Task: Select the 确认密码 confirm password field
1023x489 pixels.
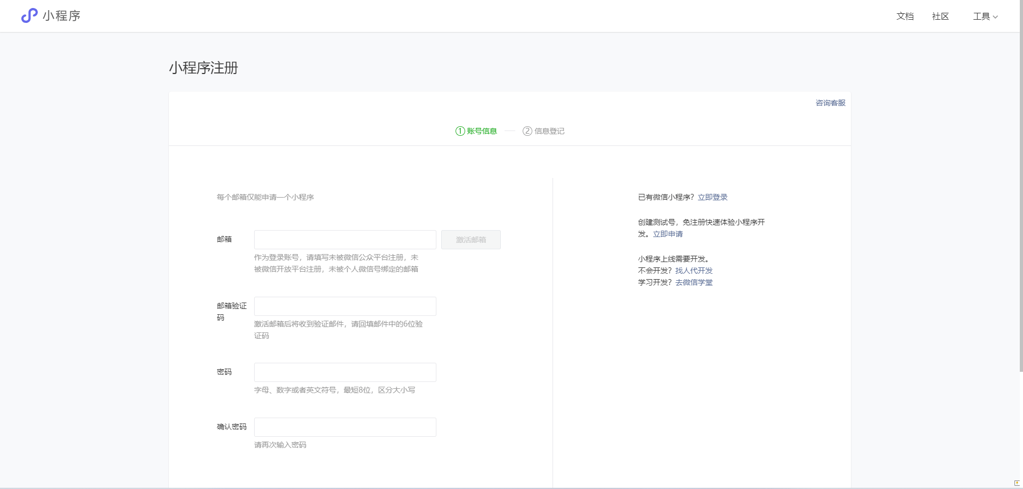Action: pyautogui.click(x=345, y=427)
